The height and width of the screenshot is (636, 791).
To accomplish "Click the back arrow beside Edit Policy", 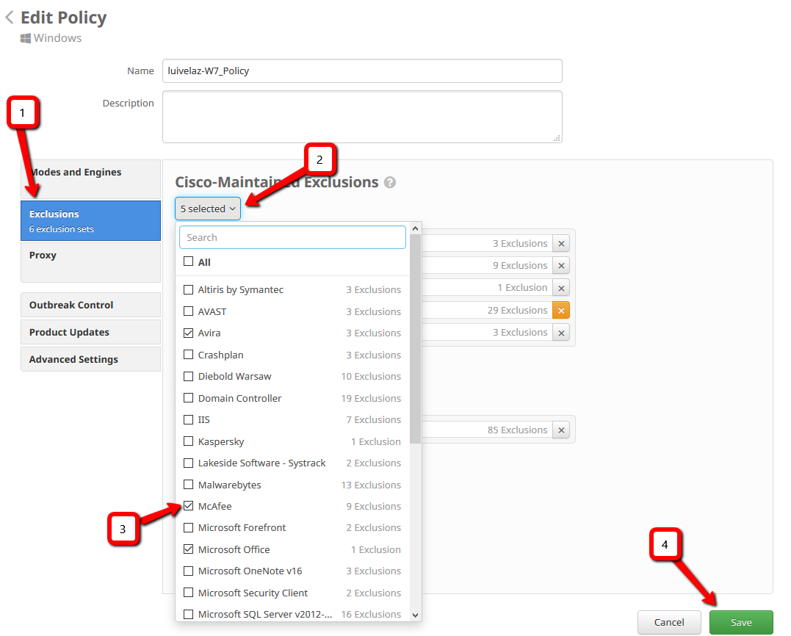I will (10, 18).
